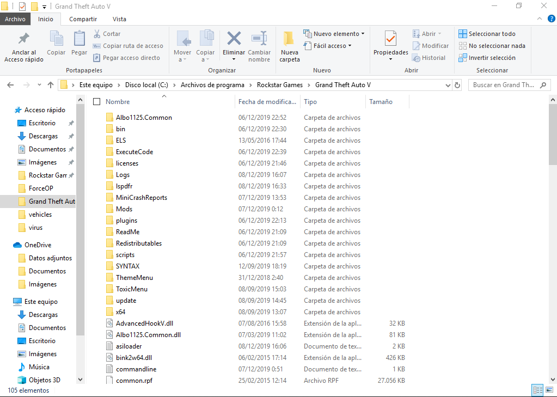Create a Nueva carpeta
This screenshot has width=557, height=397.
pos(289,46)
